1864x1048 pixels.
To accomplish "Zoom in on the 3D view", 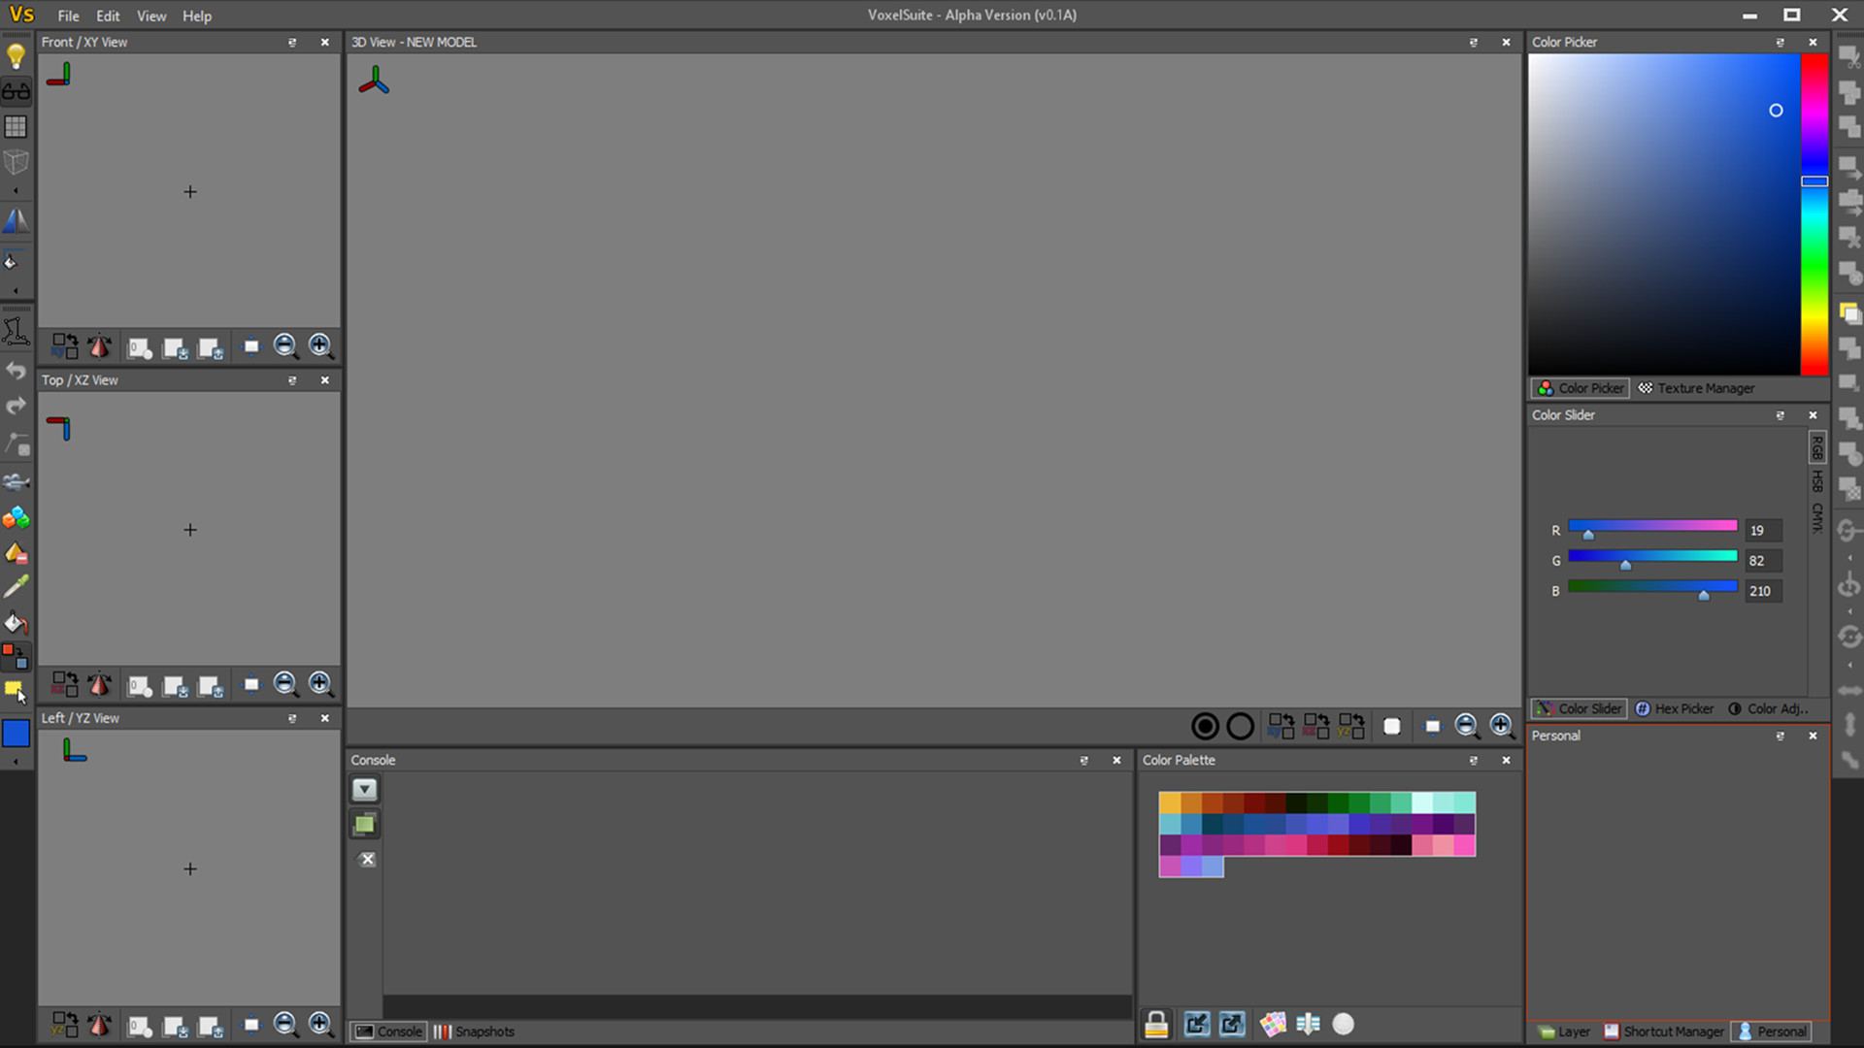I will pyautogui.click(x=1502, y=726).
